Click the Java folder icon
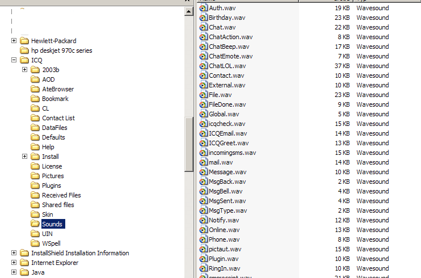The image size is (421, 278). 24,272
